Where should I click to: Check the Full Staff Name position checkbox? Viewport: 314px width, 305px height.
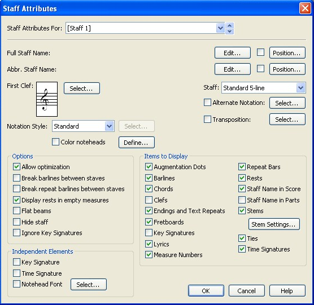tap(260, 52)
